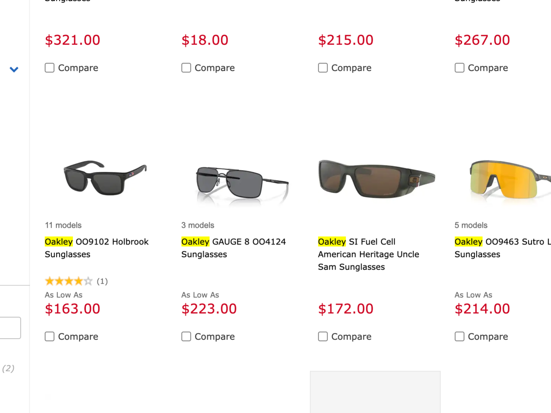Open Oakley SI Fuel Cell product image
Image resolution: width=551 pixels, height=413 pixels.
[x=376, y=179]
